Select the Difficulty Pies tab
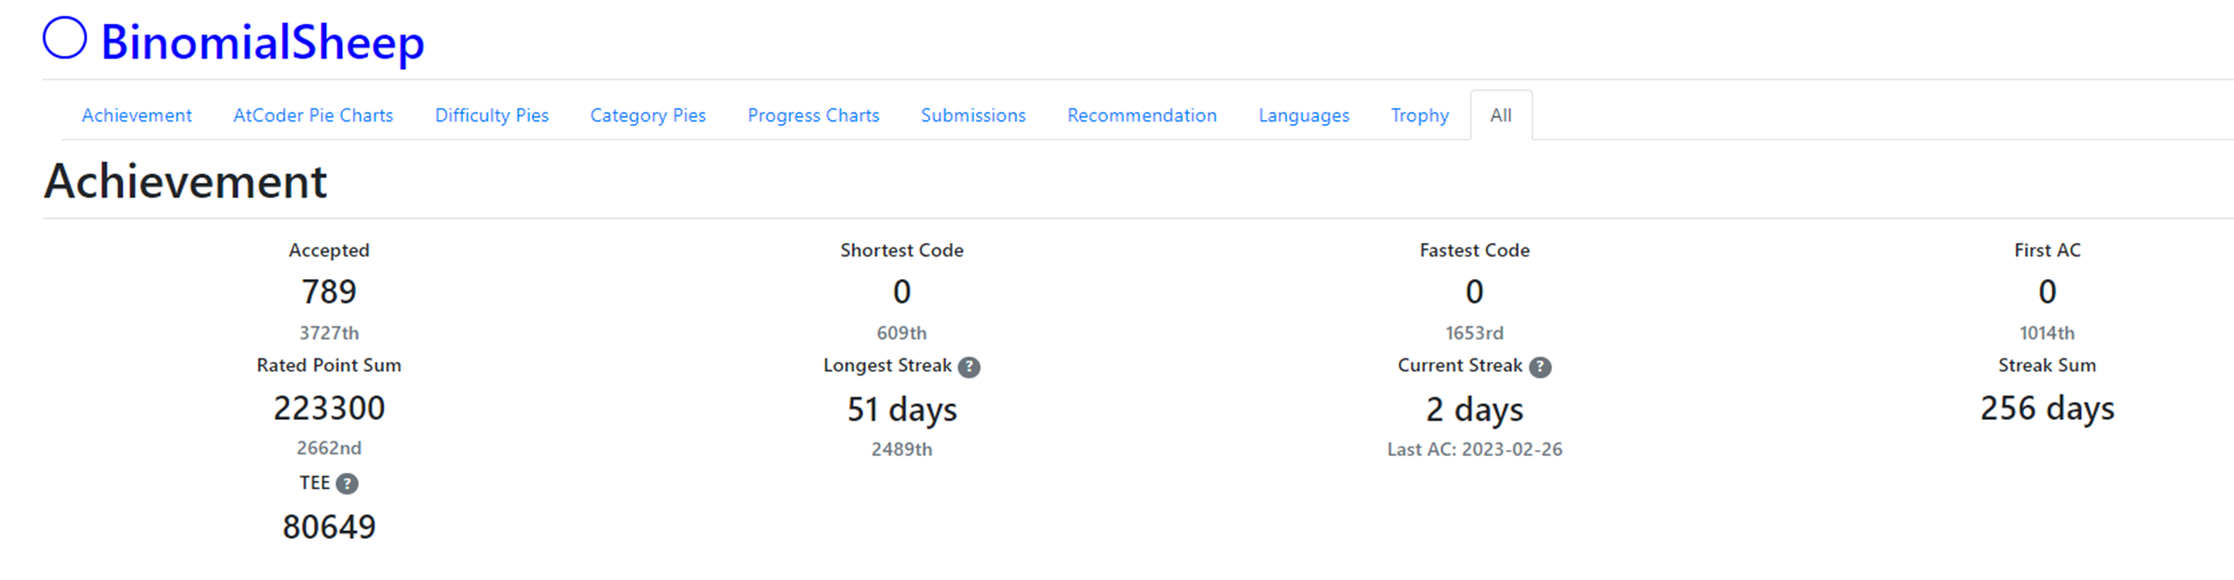Screen dimensions: 2234x580 click(x=491, y=115)
